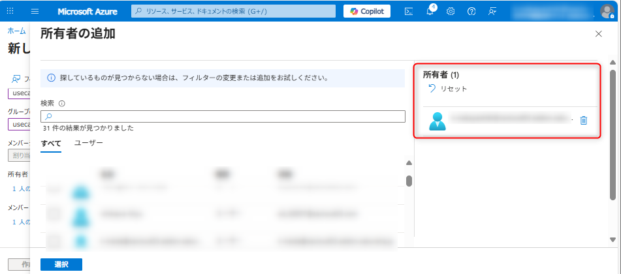This screenshot has height=274, width=621.
Task: Click the 31 件の結果が見つかりました text
Action: (x=89, y=128)
